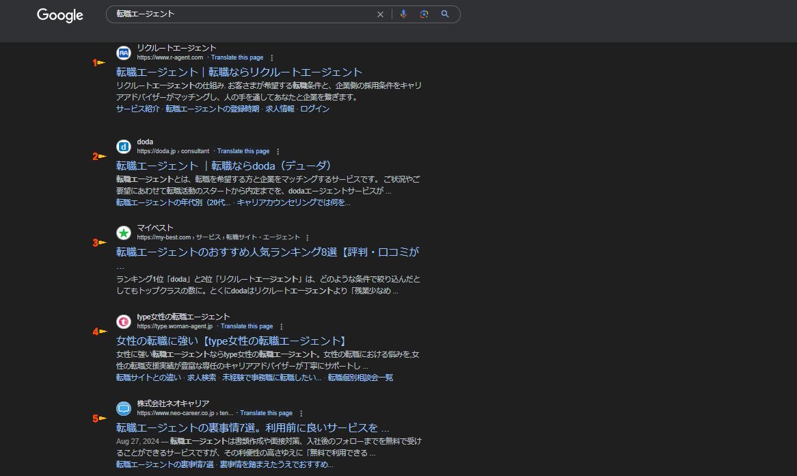Open 女性の転職に強い【type女性の転職エージェント】 result
797x476 pixels.
pos(231,341)
